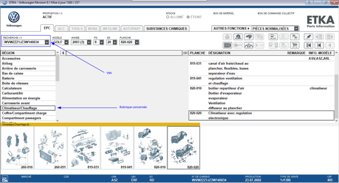This screenshot has height=183, width=339.
Task: Switch to the INFOLINE tab
Action: tap(110, 29)
